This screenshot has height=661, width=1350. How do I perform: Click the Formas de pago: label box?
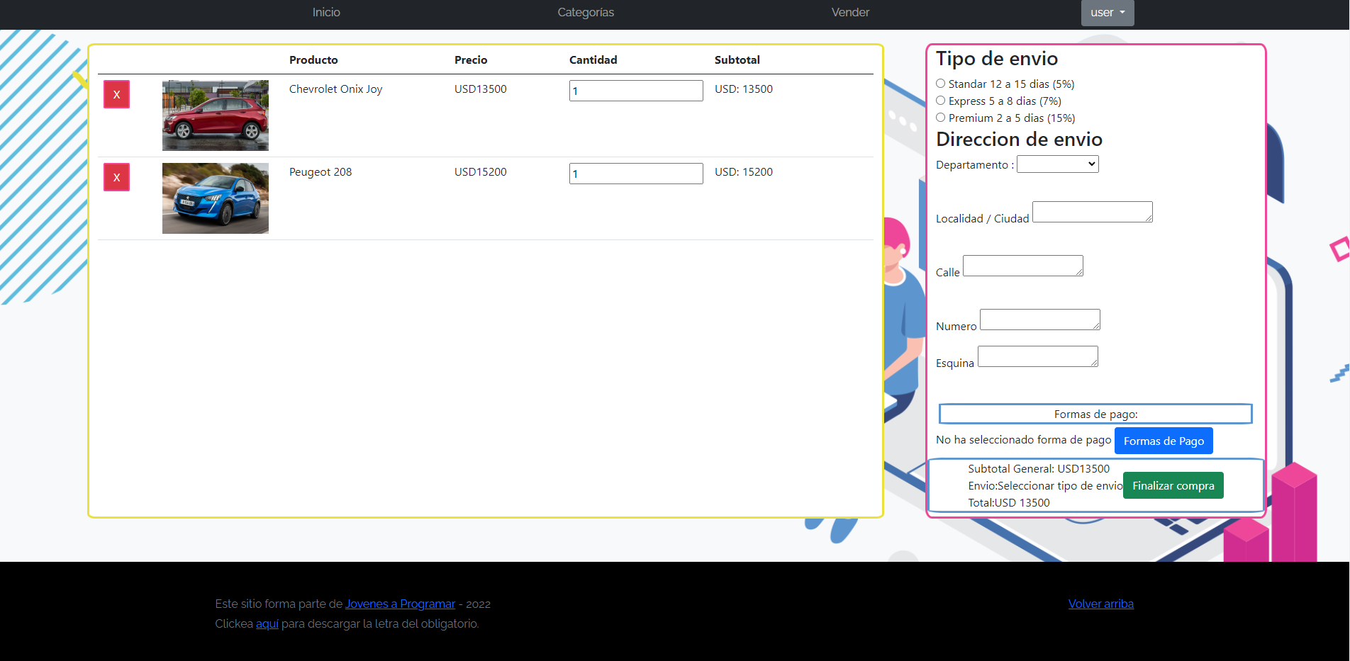[x=1095, y=414]
